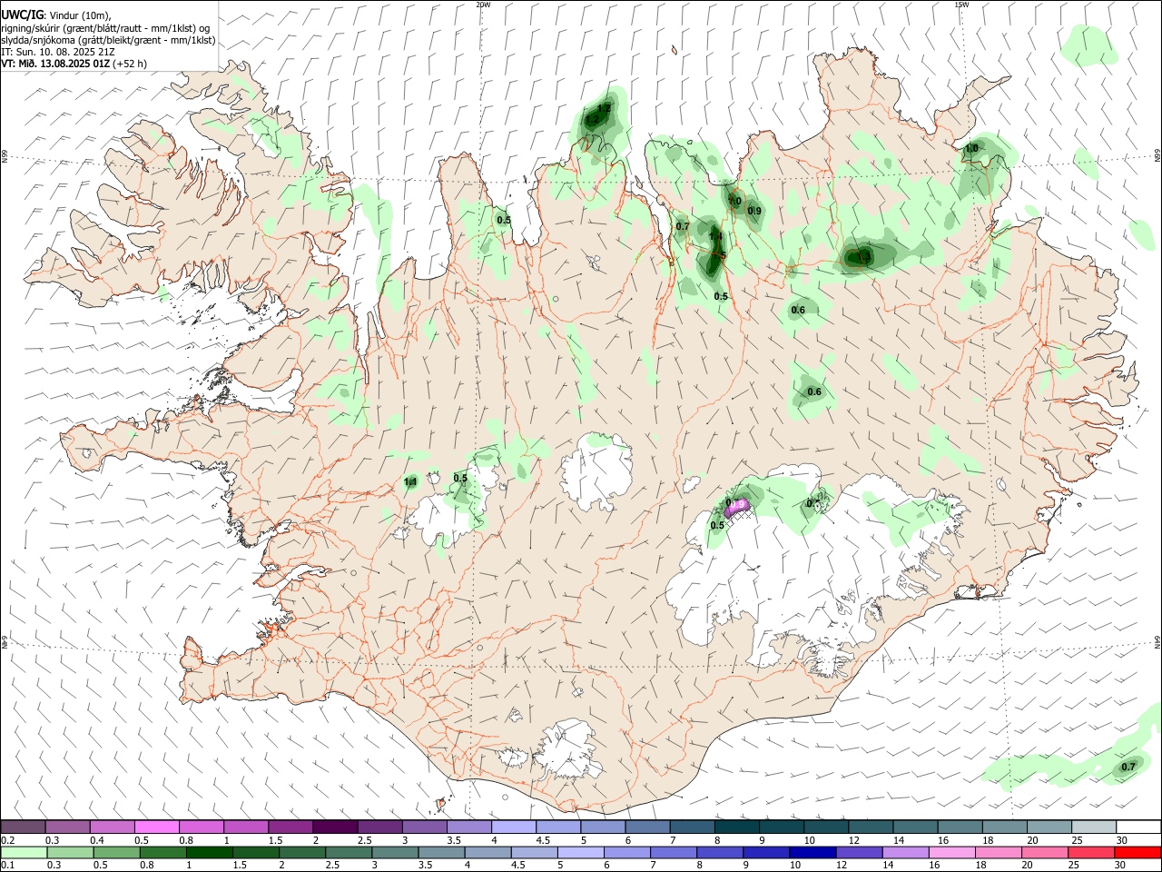
Task: Click the '0.1' label starting the lower legend scale
Action: click(7, 866)
